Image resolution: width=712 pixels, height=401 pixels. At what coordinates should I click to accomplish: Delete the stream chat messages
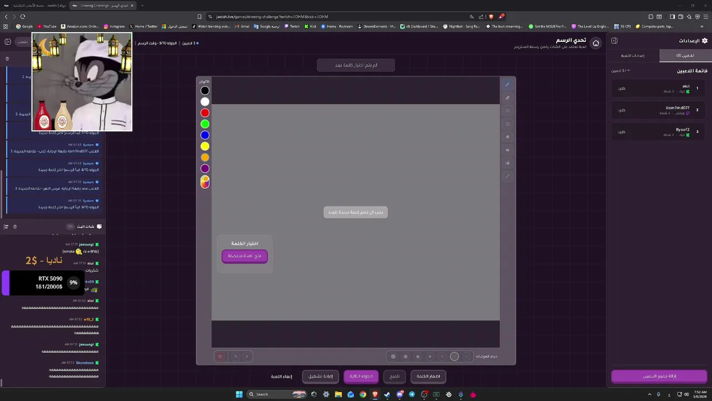point(15,227)
